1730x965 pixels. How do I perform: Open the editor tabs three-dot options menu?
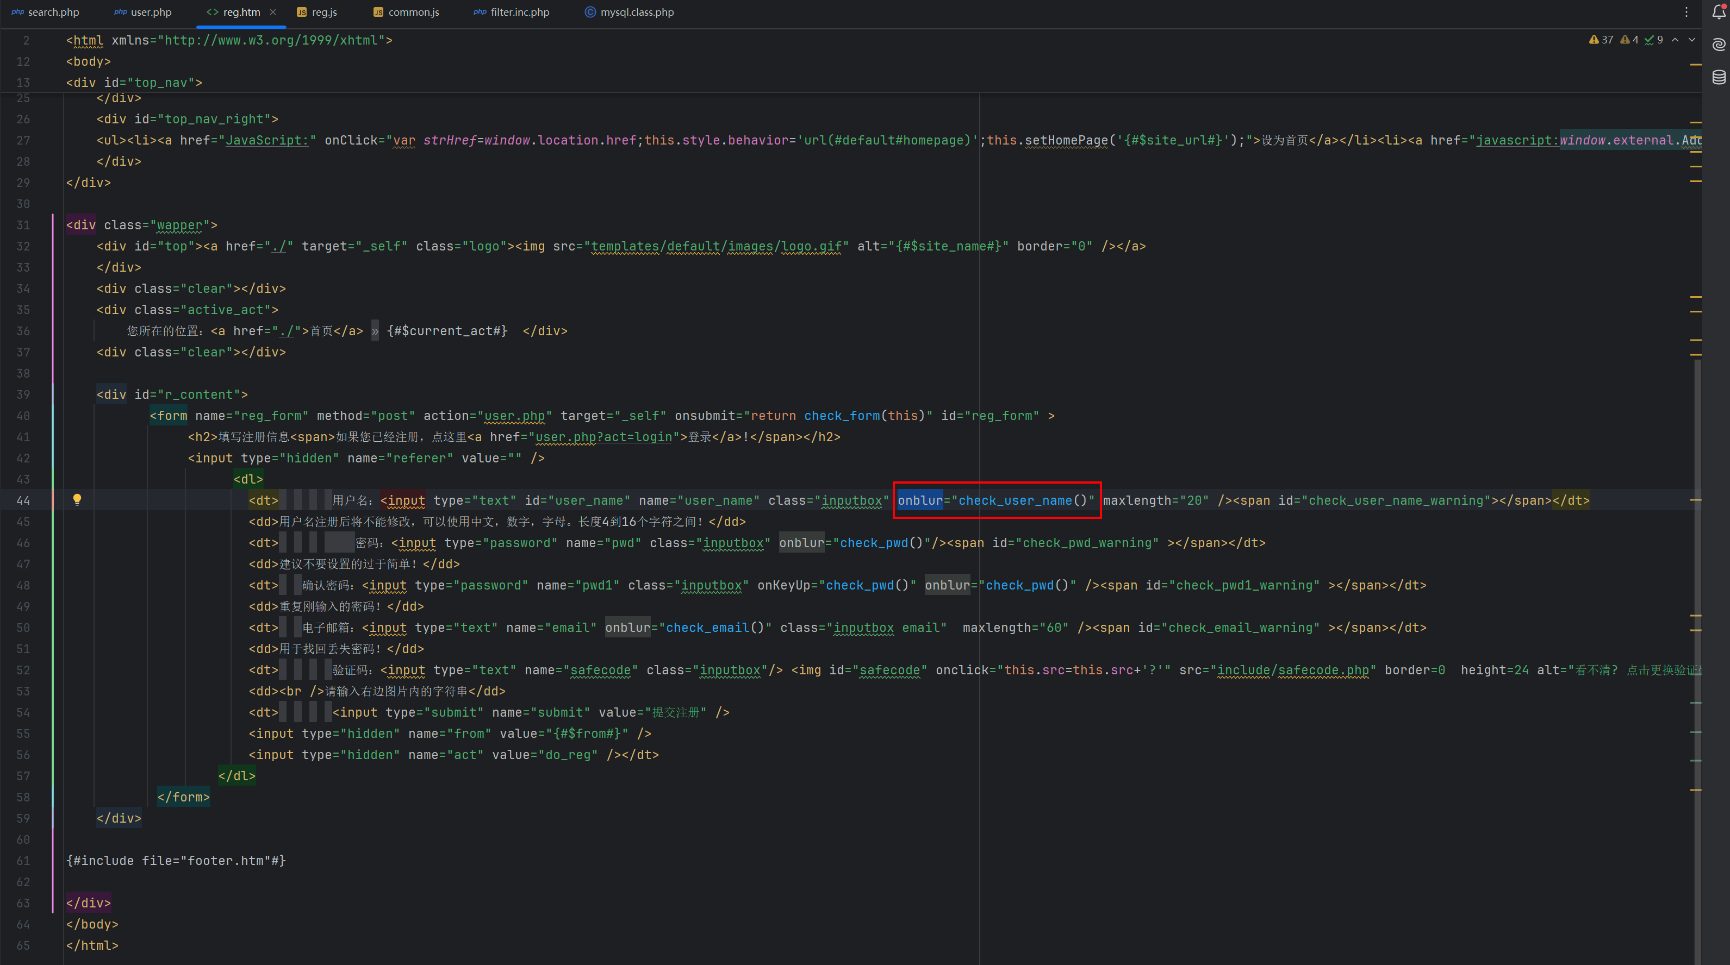click(1687, 12)
